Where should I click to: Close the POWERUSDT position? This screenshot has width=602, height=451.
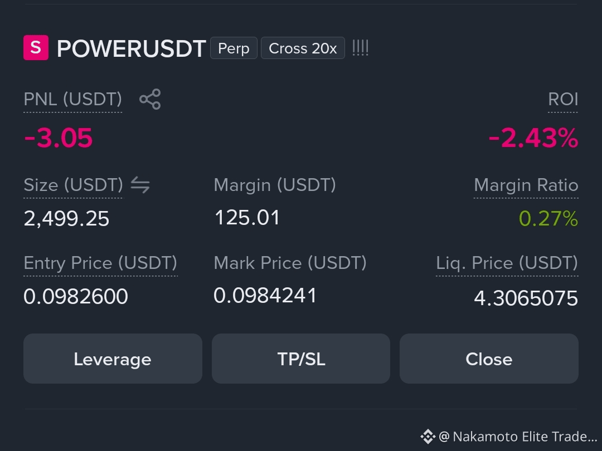pos(489,359)
